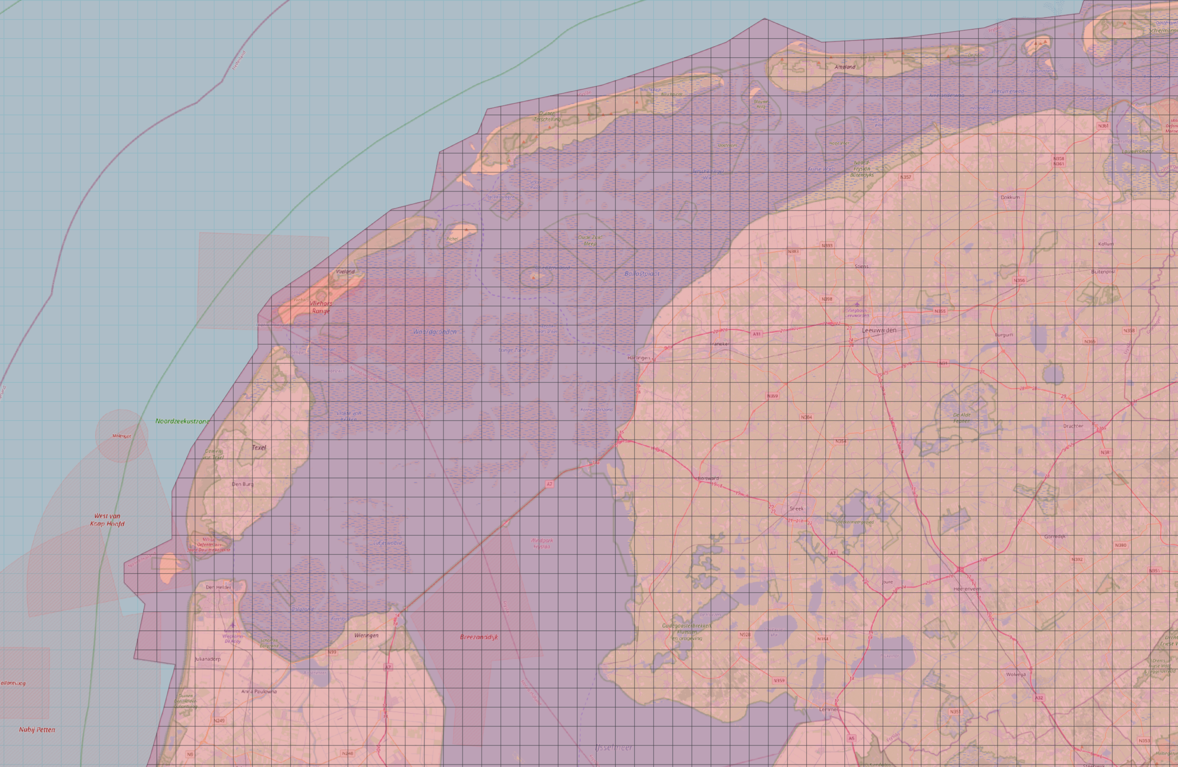Click the Nabij Petten area label

pyautogui.click(x=37, y=730)
